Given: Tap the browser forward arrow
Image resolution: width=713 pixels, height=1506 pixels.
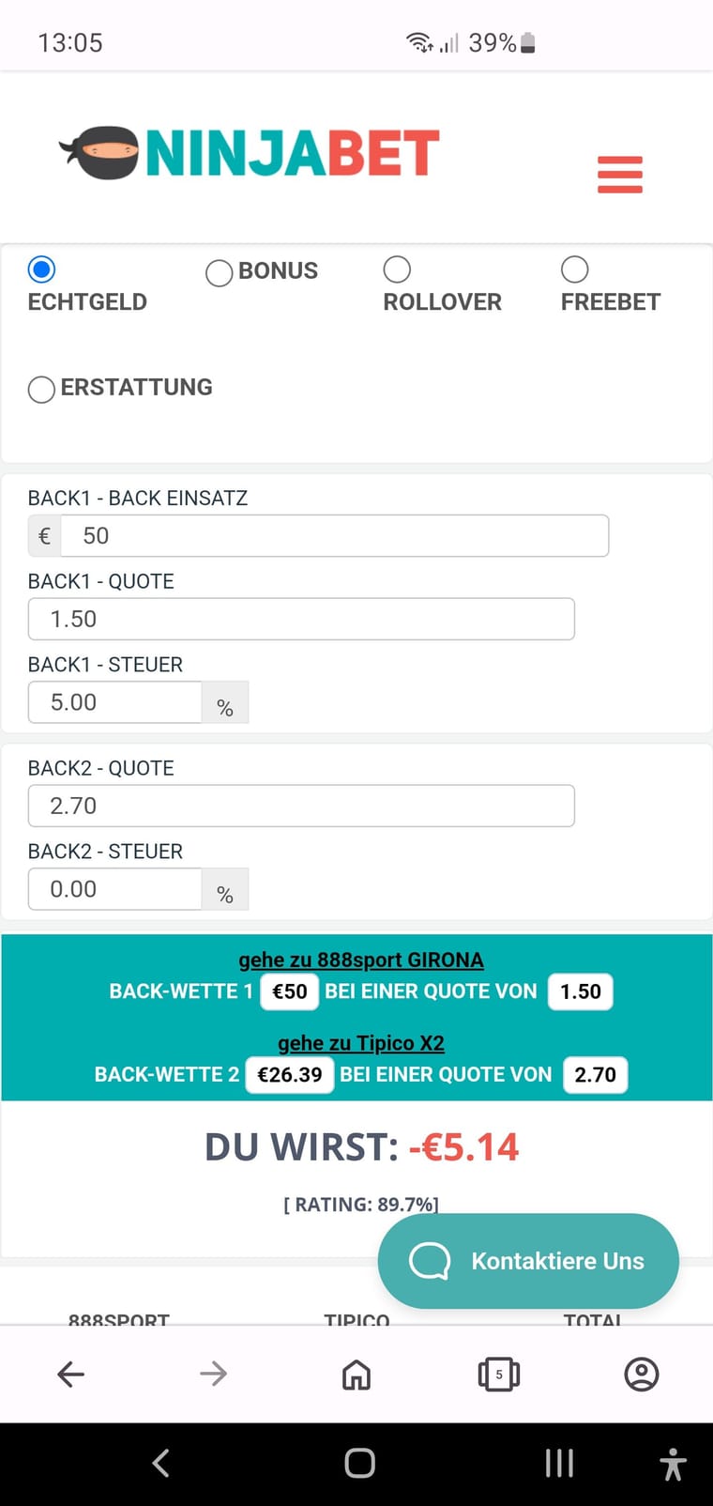Looking at the screenshot, I should [x=214, y=1375].
